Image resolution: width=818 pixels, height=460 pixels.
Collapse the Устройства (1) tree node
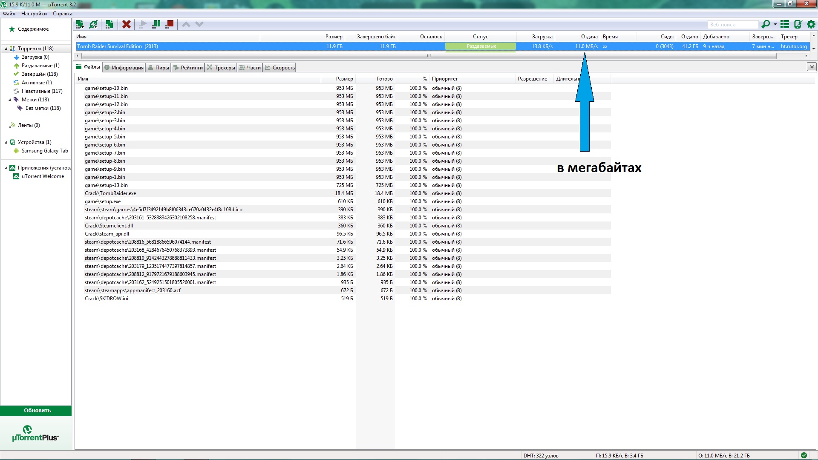coord(6,142)
